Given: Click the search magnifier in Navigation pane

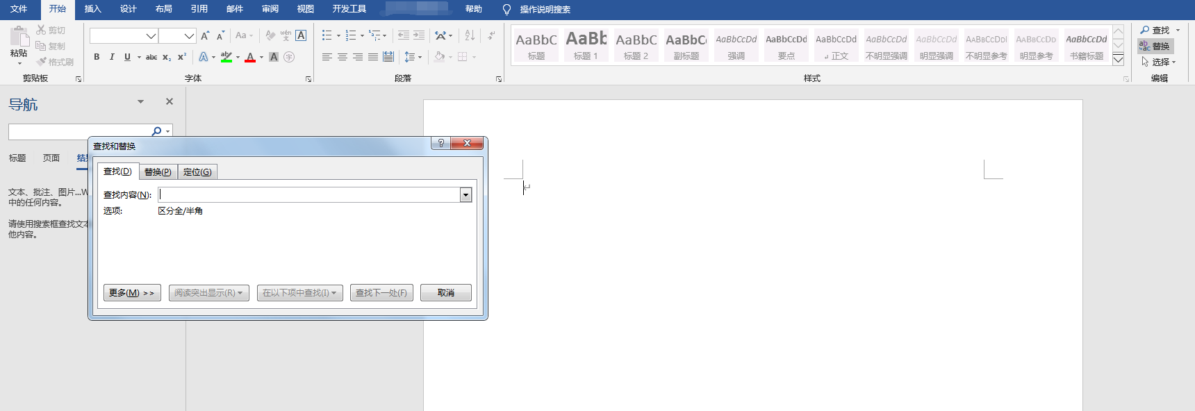Looking at the screenshot, I should pos(156,131).
